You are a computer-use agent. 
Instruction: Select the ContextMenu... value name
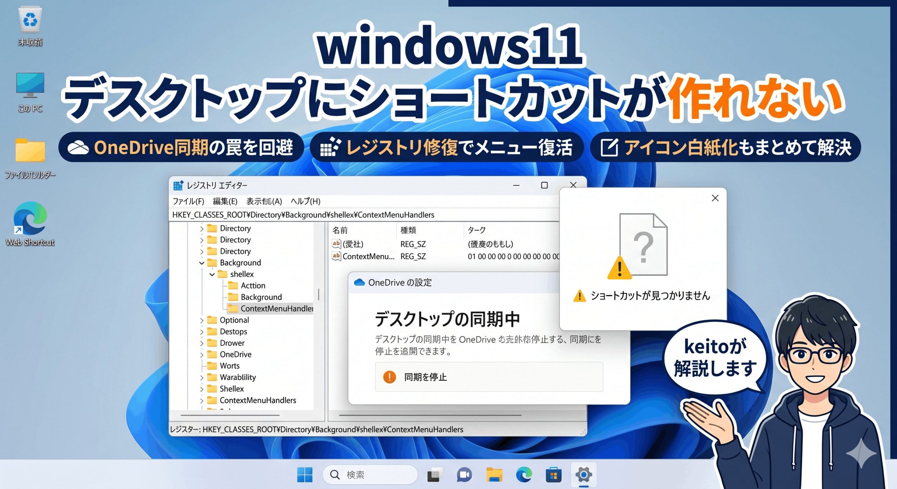[369, 256]
